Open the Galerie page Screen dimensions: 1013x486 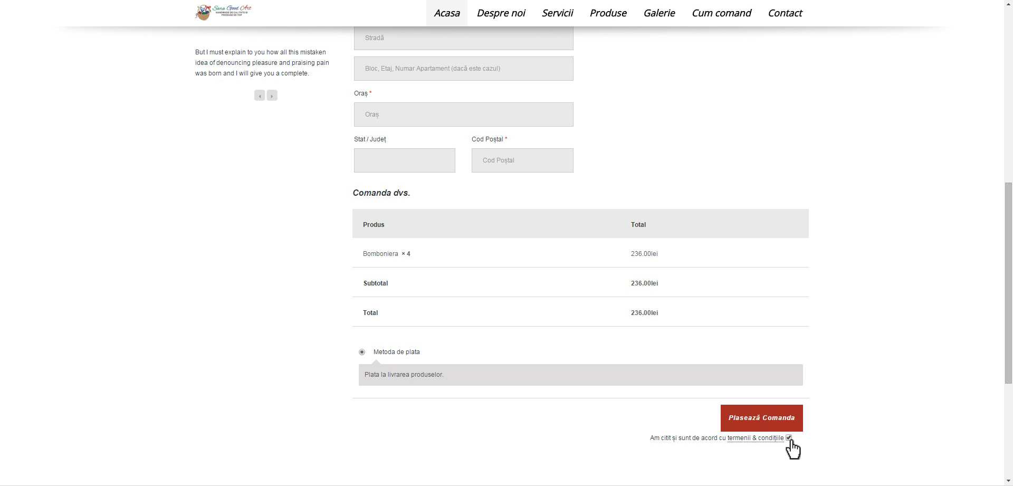coord(659,13)
